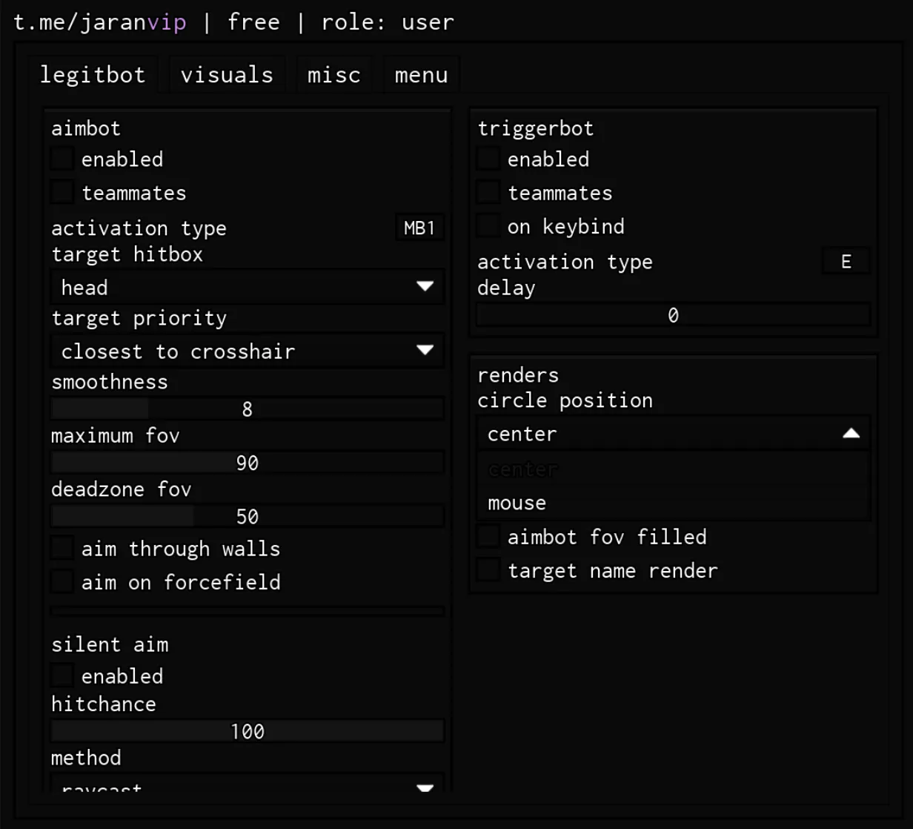Viewport: 913px width, 829px height.
Task: Open the target priority dropdown
Action: [247, 351]
